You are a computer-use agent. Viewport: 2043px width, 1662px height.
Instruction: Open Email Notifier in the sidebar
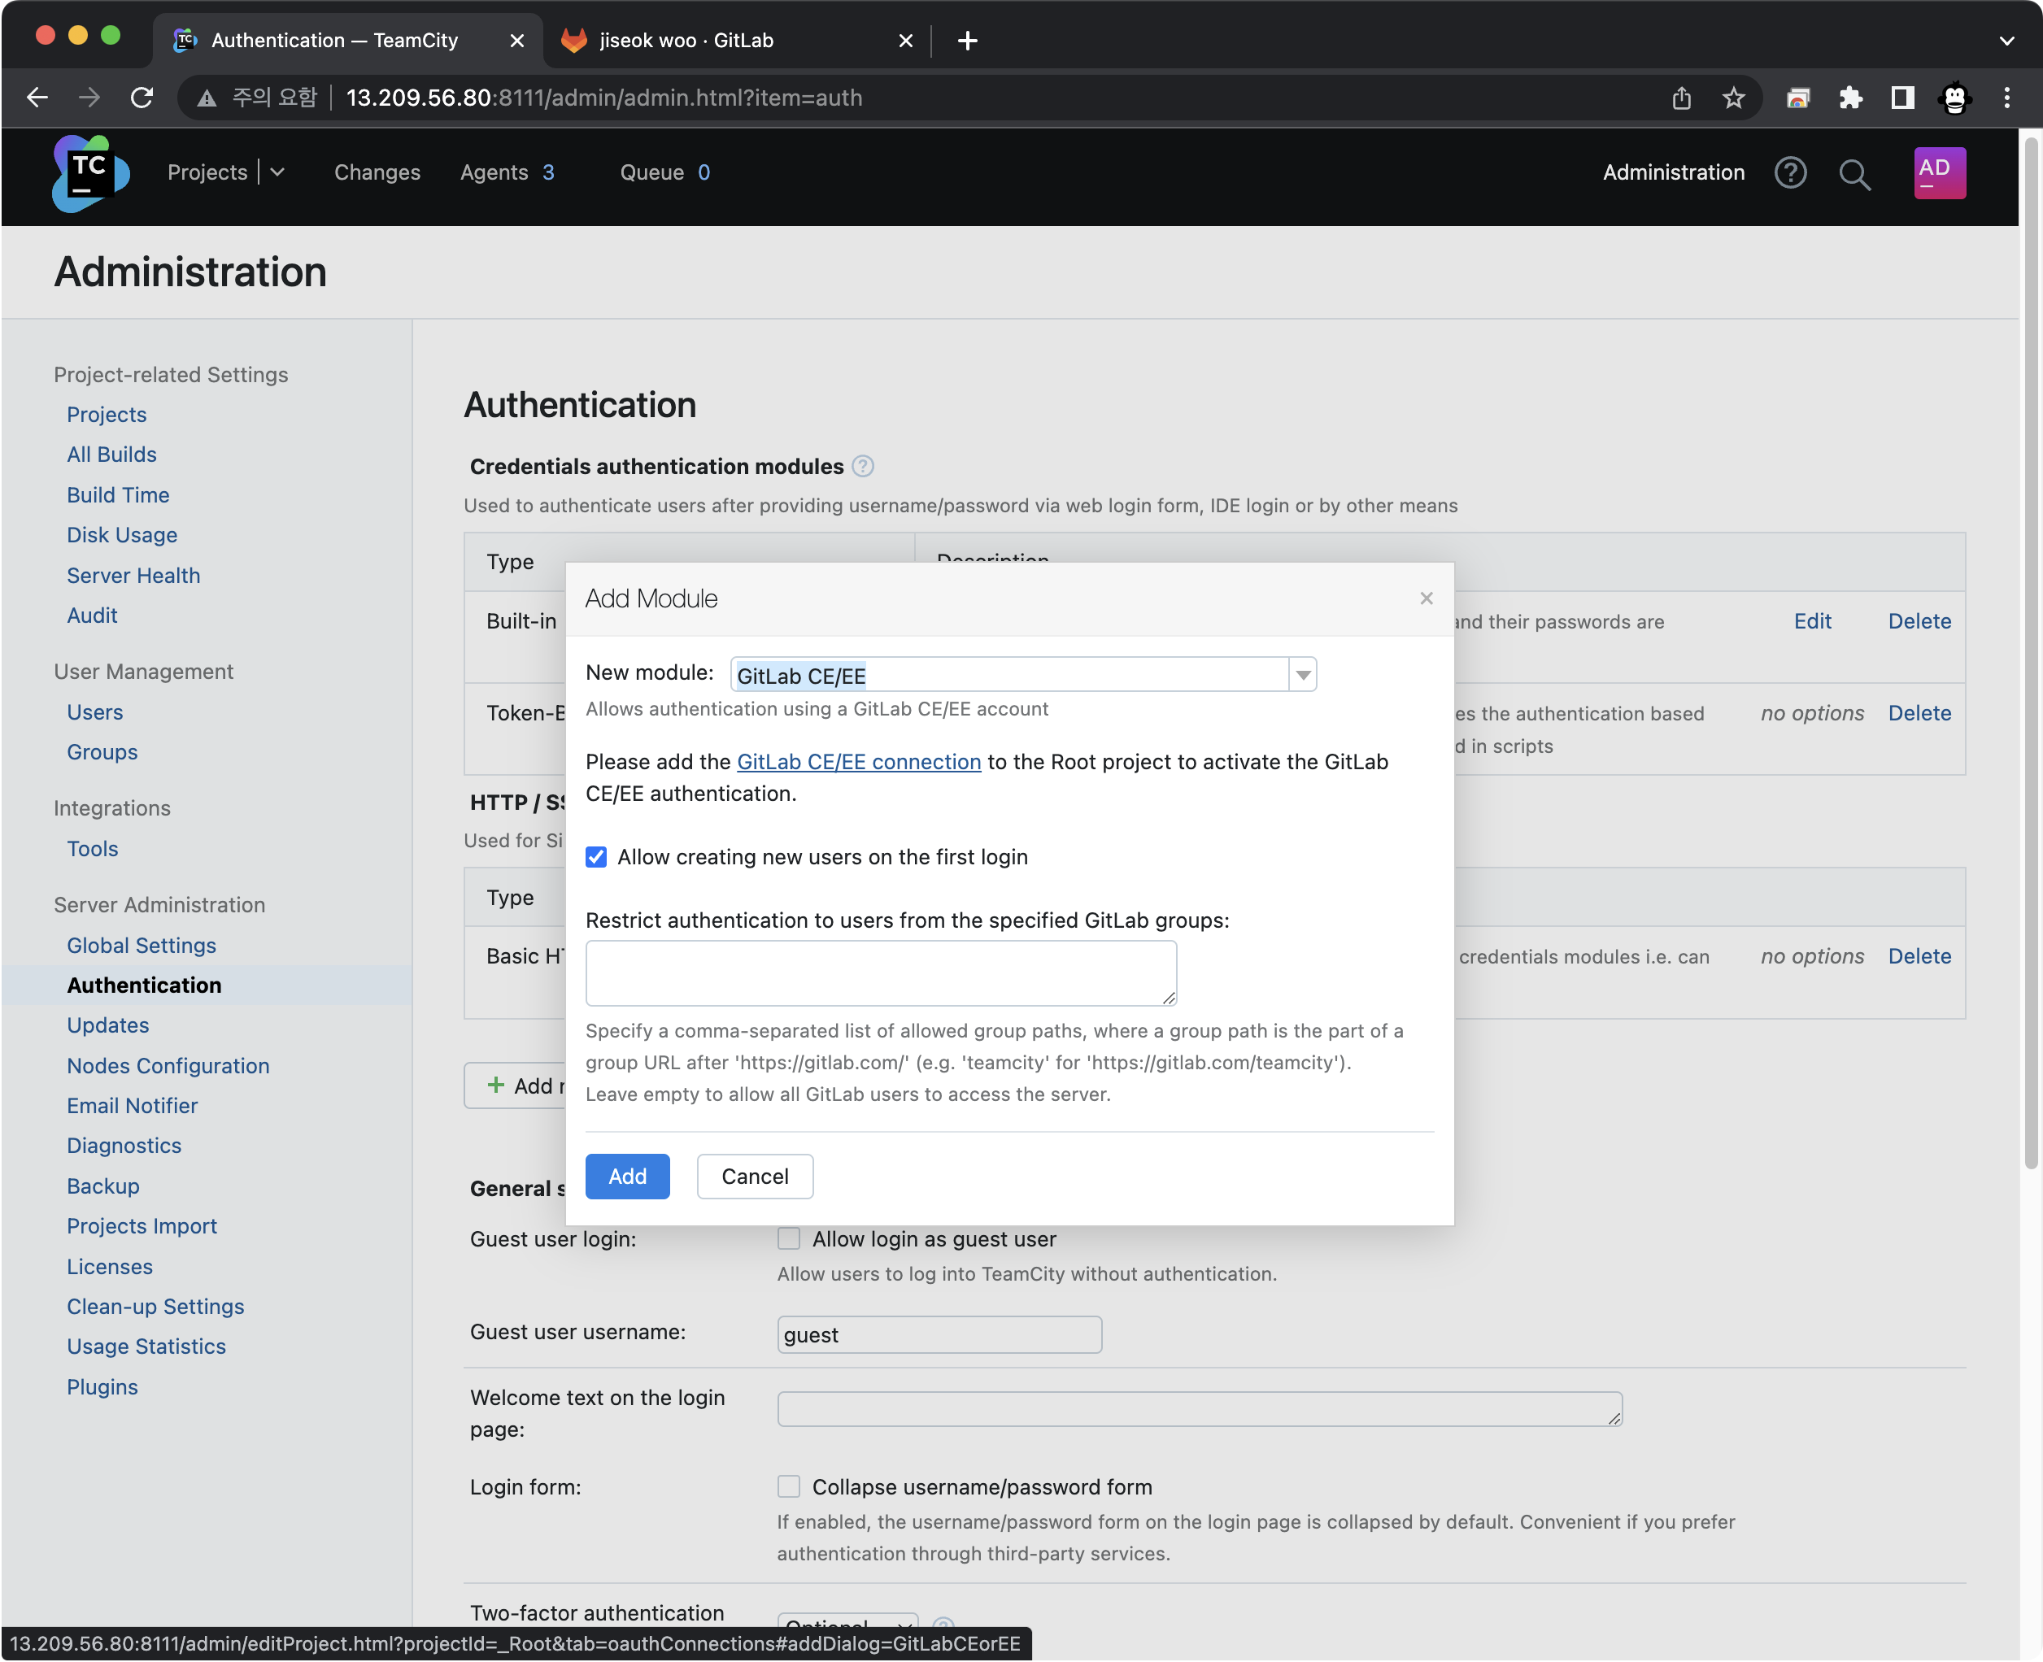click(132, 1106)
